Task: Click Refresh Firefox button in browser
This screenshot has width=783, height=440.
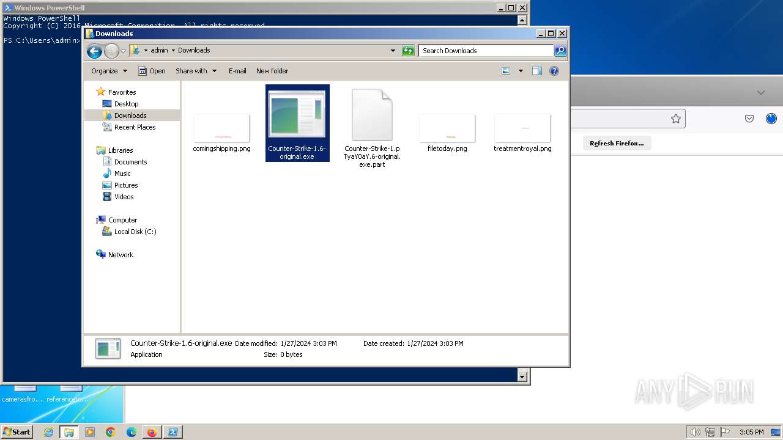Action: point(617,143)
